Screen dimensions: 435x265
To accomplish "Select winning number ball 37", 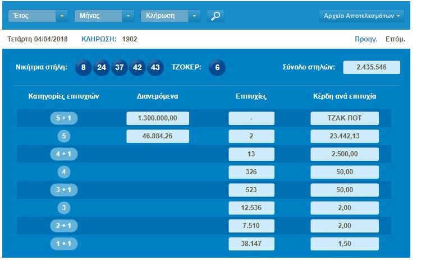I will [120, 68].
